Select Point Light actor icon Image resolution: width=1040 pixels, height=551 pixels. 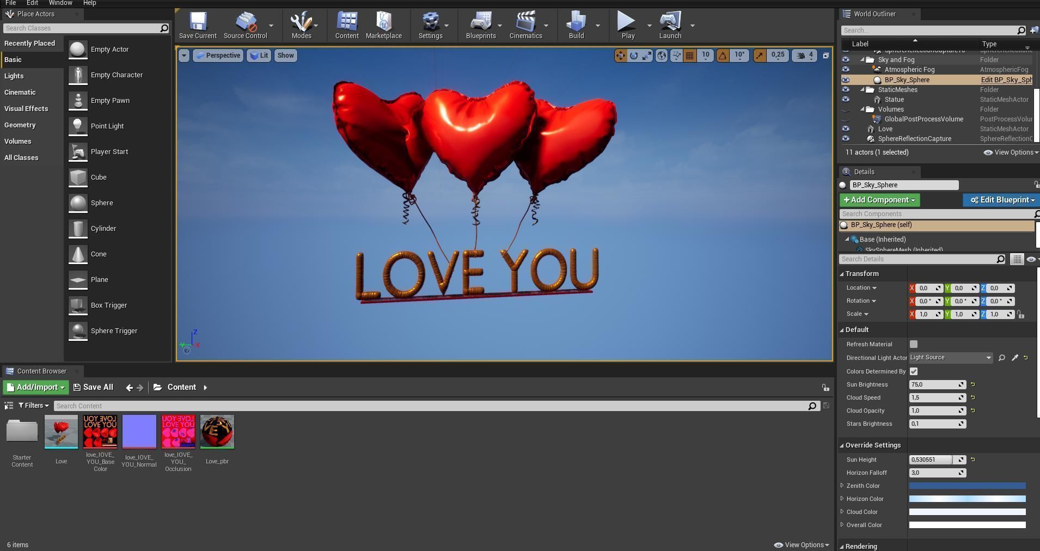[78, 126]
